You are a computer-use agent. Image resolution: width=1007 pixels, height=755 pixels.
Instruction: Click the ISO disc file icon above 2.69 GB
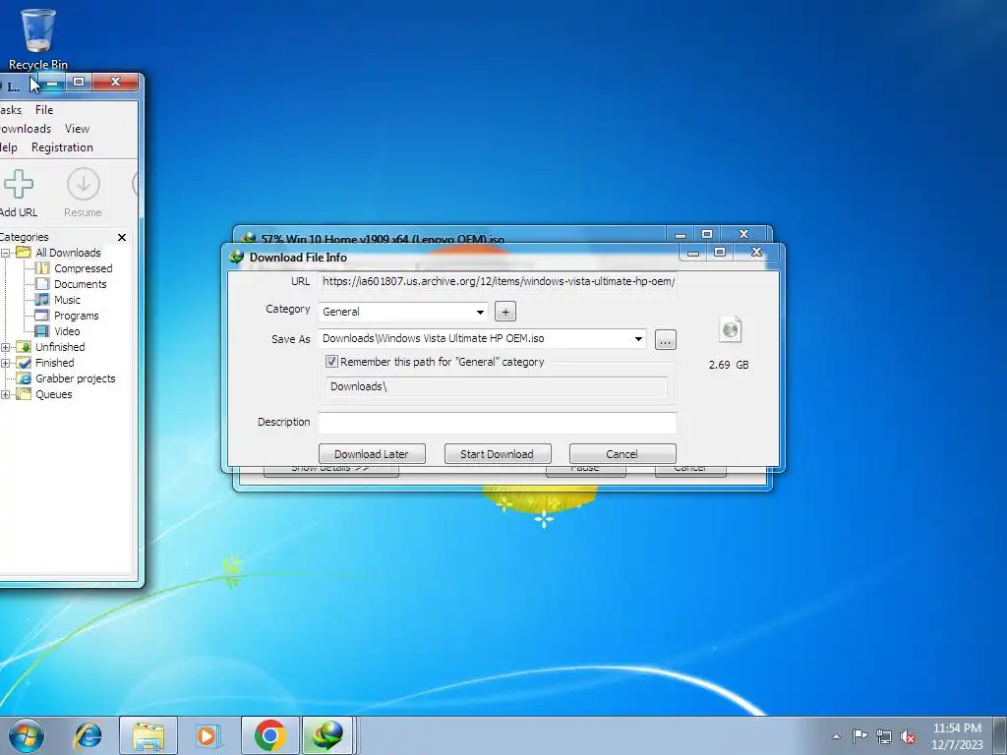click(x=731, y=329)
